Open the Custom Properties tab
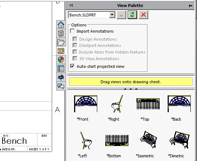Screen dimensions: 197x161 [61, 69]
